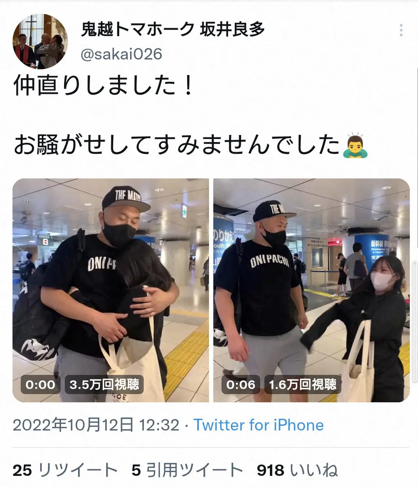
Task: Click the 3.5万回視聴 view count
Action: point(104,385)
